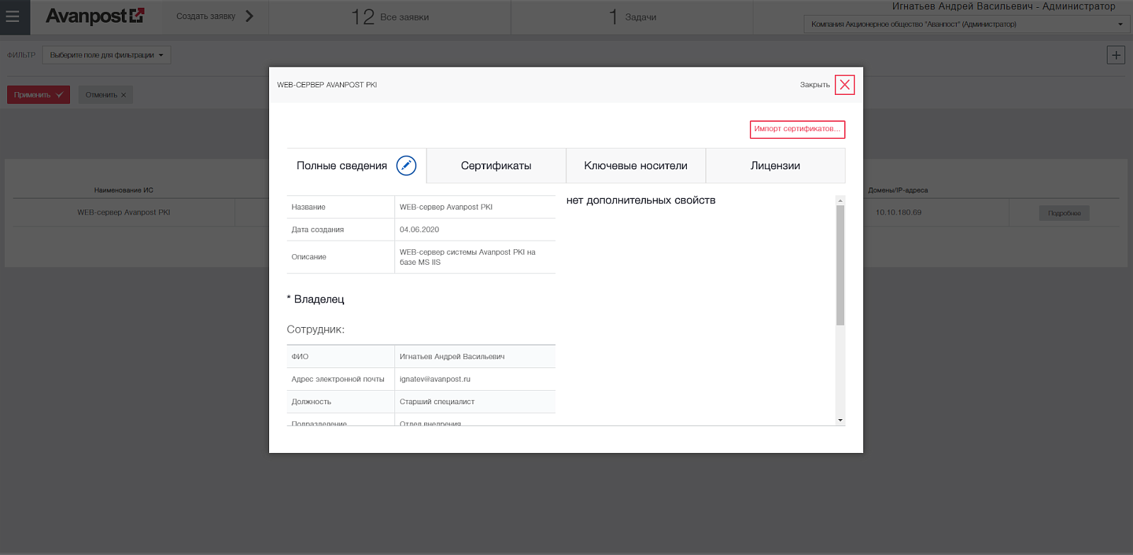
Task: Click IP address 10.10.180.69
Action: [899, 212]
